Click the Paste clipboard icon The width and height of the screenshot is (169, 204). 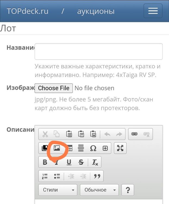pyautogui.click(x=69, y=134)
